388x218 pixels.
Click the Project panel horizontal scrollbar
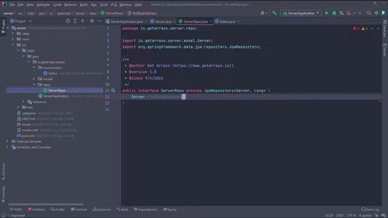coord(46,205)
